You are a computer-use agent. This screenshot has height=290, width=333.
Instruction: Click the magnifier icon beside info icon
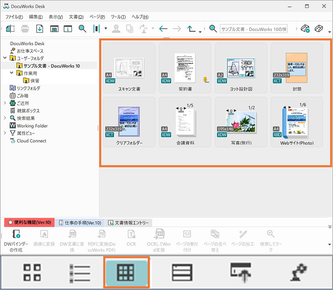pyautogui.click(x=82, y=29)
